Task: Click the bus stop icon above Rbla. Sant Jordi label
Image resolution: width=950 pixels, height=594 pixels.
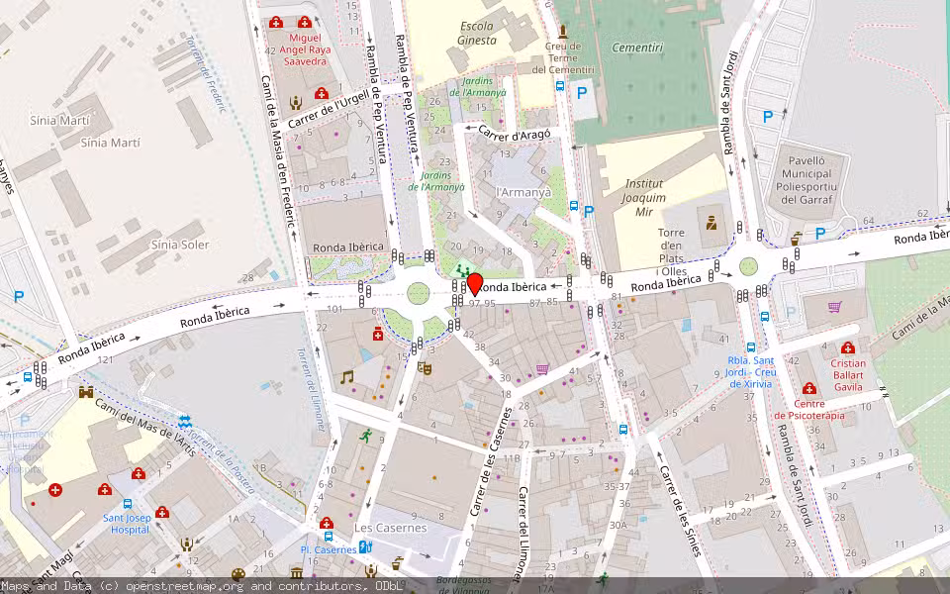Action: 751,347
